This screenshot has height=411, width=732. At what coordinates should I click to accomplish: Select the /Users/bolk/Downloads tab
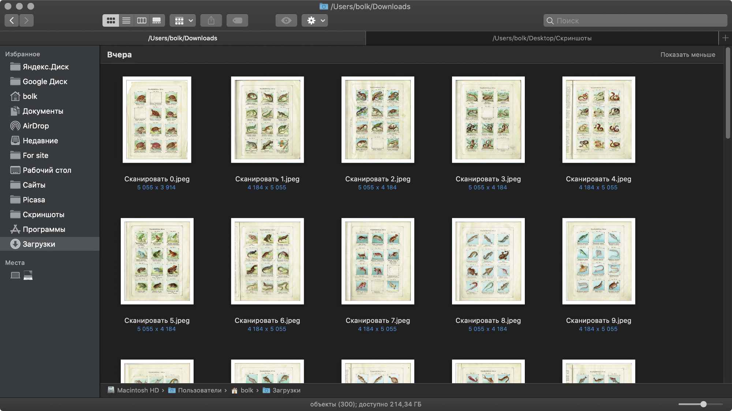click(x=183, y=38)
